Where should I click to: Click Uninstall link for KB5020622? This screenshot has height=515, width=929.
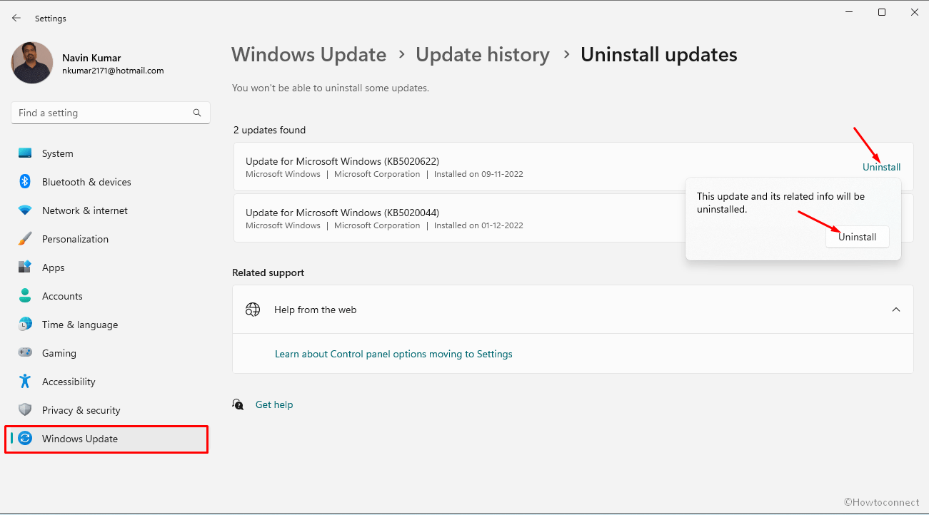click(881, 167)
